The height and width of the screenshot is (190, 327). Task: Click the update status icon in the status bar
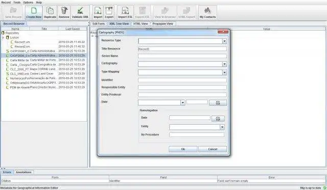tap(324, 188)
